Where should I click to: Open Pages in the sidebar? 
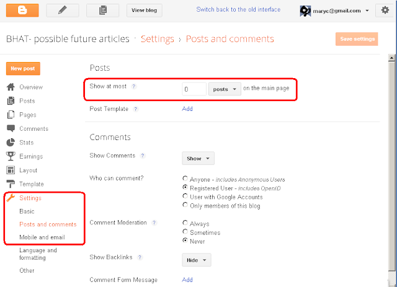click(28, 115)
